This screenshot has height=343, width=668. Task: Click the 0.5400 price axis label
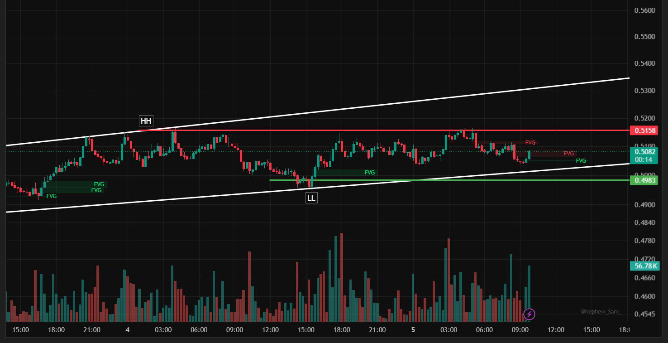645,63
